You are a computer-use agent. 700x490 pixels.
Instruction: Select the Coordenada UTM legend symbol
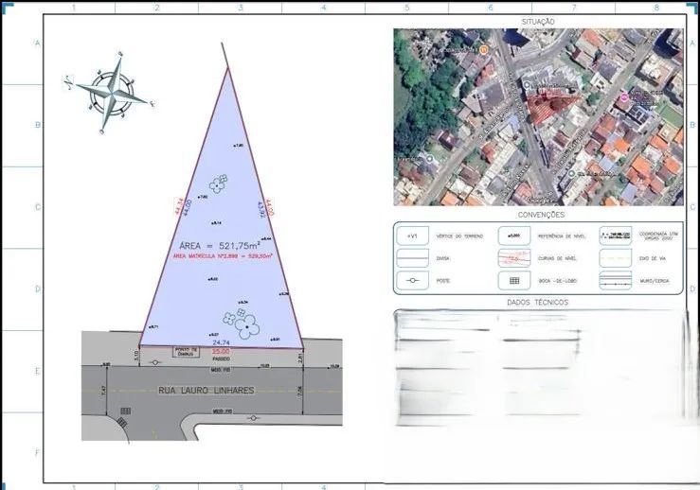pos(615,236)
